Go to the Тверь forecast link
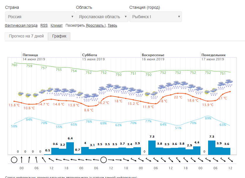Viewport: 245px width, 178px height. pyautogui.click(x=112, y=25)
